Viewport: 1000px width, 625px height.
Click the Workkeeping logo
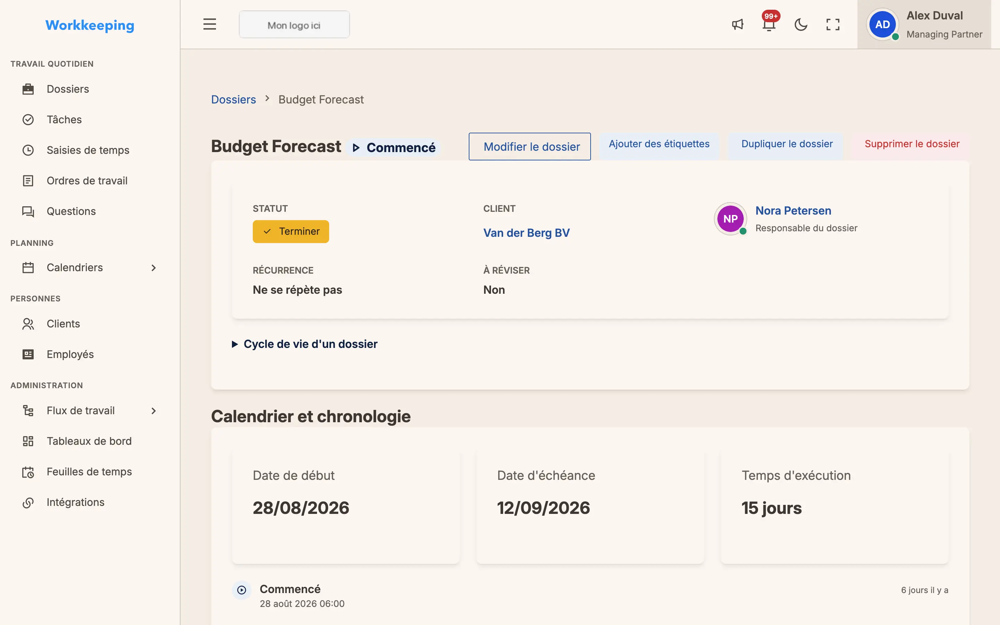tap(90, 25)
